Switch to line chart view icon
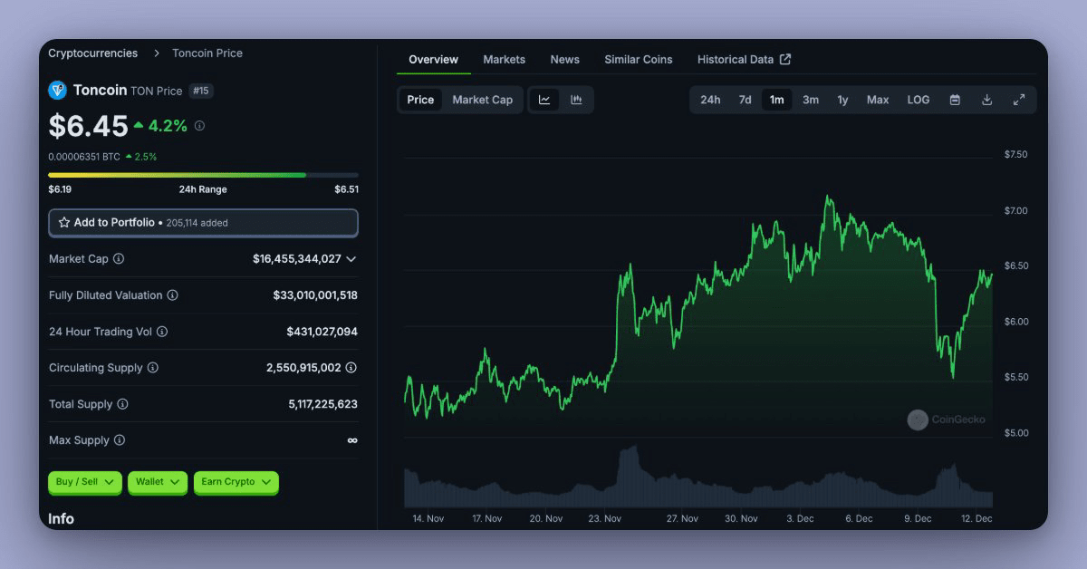The image size is (1087, 569). (x=544, y=100)
